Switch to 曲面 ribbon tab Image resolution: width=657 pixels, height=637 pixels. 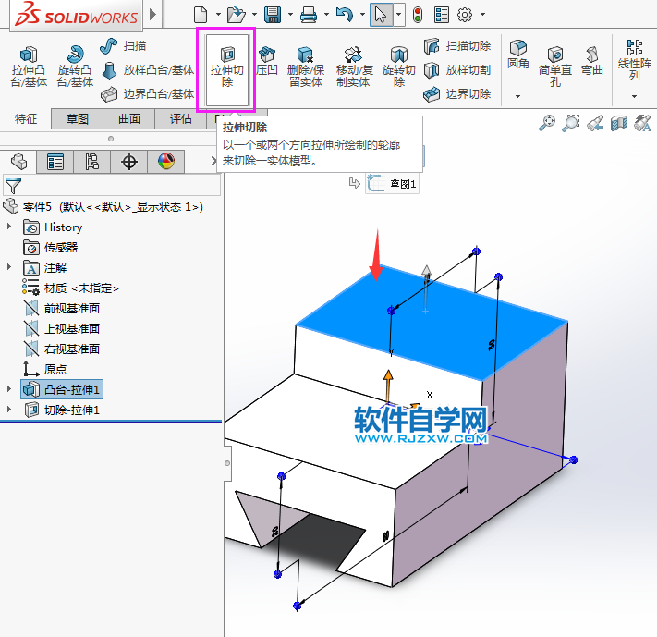[129, 119]
